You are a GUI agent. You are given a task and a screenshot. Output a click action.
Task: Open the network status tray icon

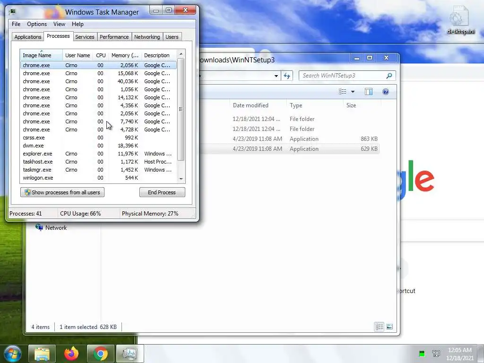click(x=436, y=354)
